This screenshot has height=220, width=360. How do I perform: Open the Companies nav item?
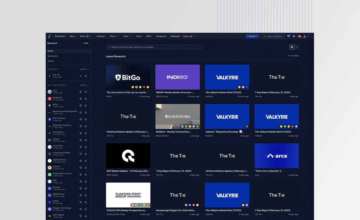[x=161, y=36]
